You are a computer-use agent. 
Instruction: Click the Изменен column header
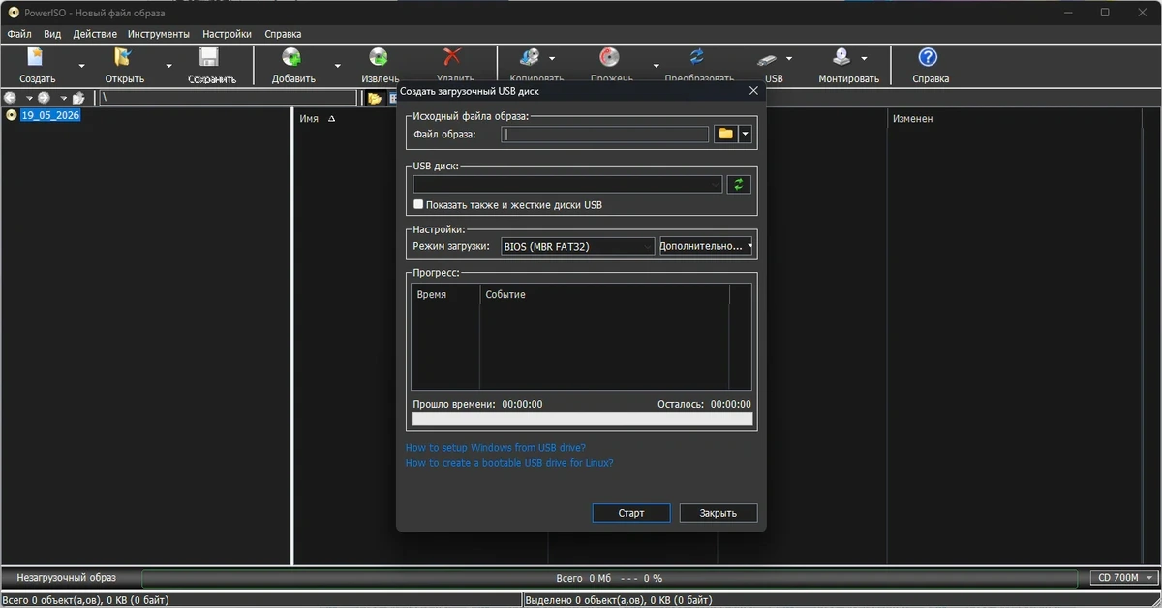click(912, 119)
